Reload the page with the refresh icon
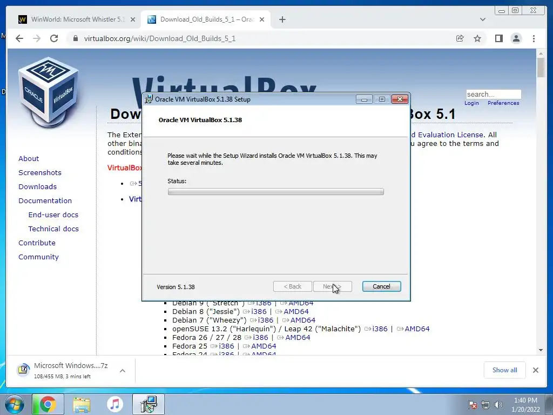 [x=54, y=38]
